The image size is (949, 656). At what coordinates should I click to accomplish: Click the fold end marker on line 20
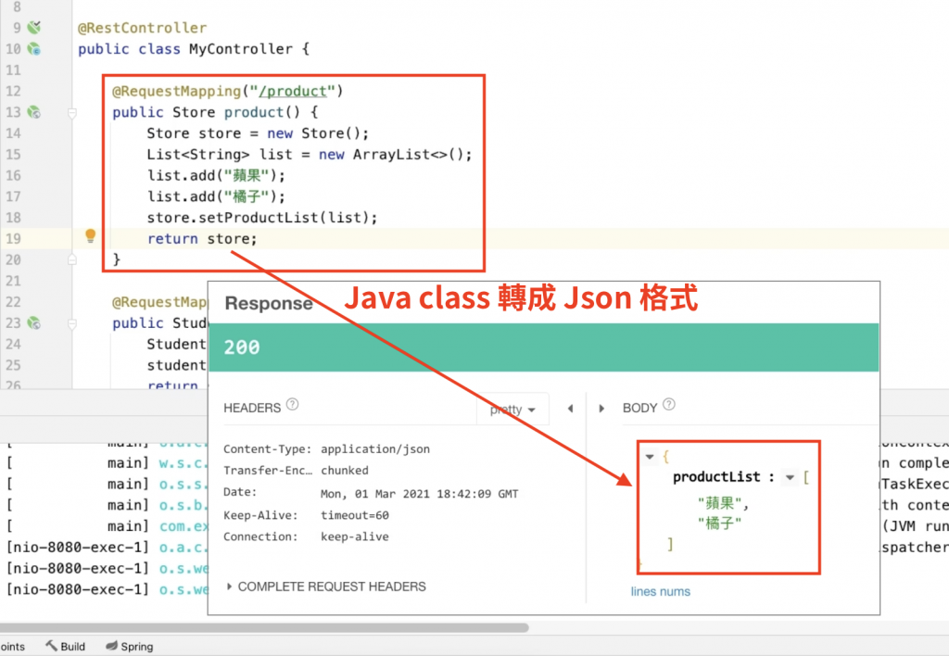pos(72,259)
